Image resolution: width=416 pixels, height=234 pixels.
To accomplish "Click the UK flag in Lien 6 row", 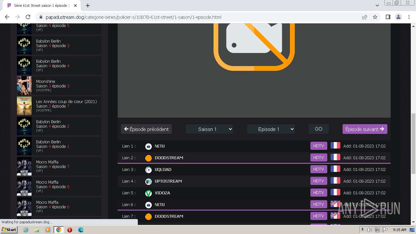I will tap(335, 204).
